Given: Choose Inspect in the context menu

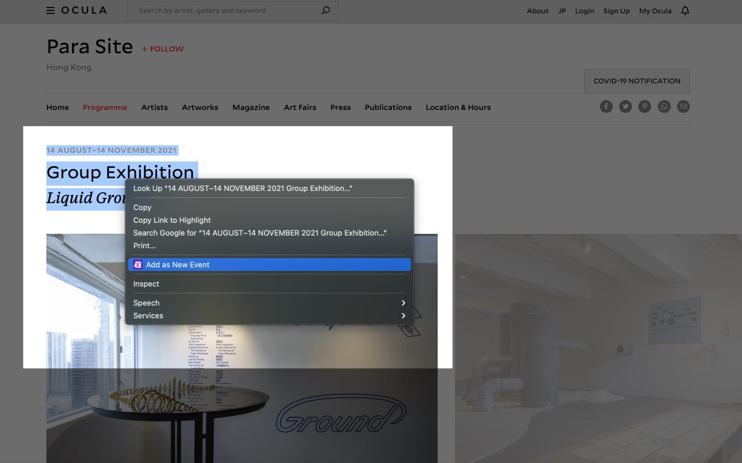Looking at the screenshot, I should tap(270, 284).
